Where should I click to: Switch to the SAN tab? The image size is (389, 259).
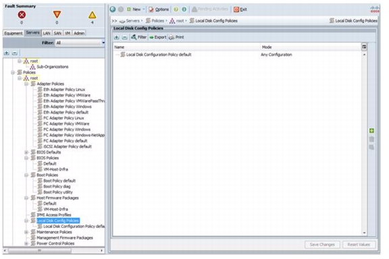coord(57,33)
